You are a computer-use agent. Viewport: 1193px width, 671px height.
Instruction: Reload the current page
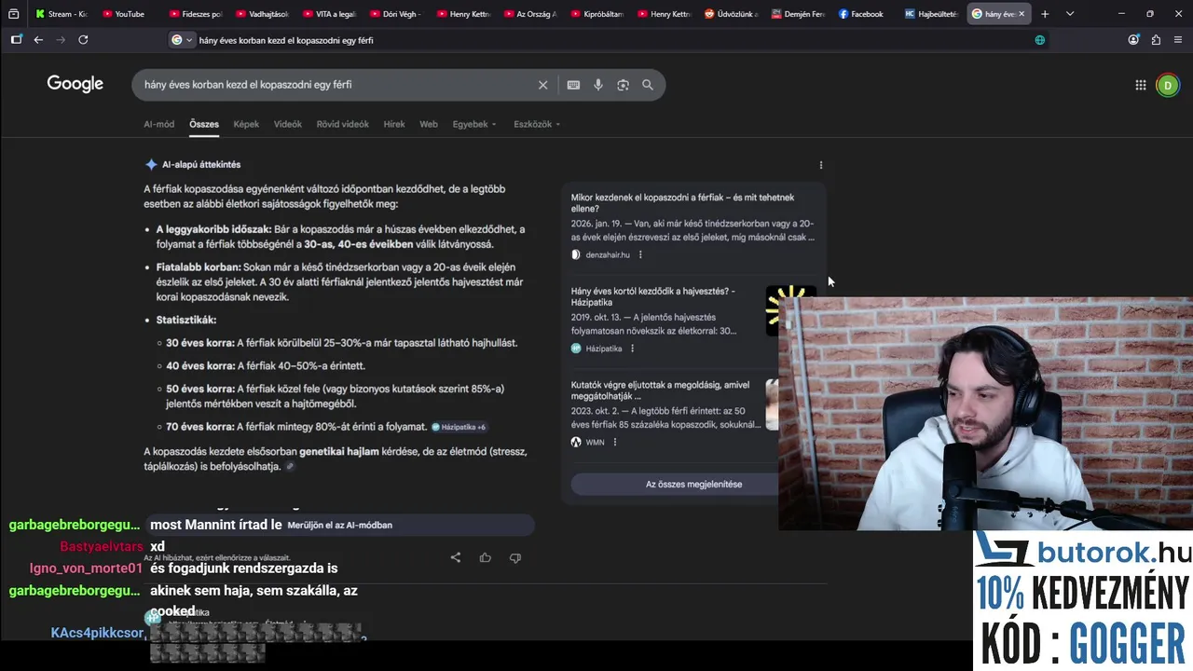83,40
